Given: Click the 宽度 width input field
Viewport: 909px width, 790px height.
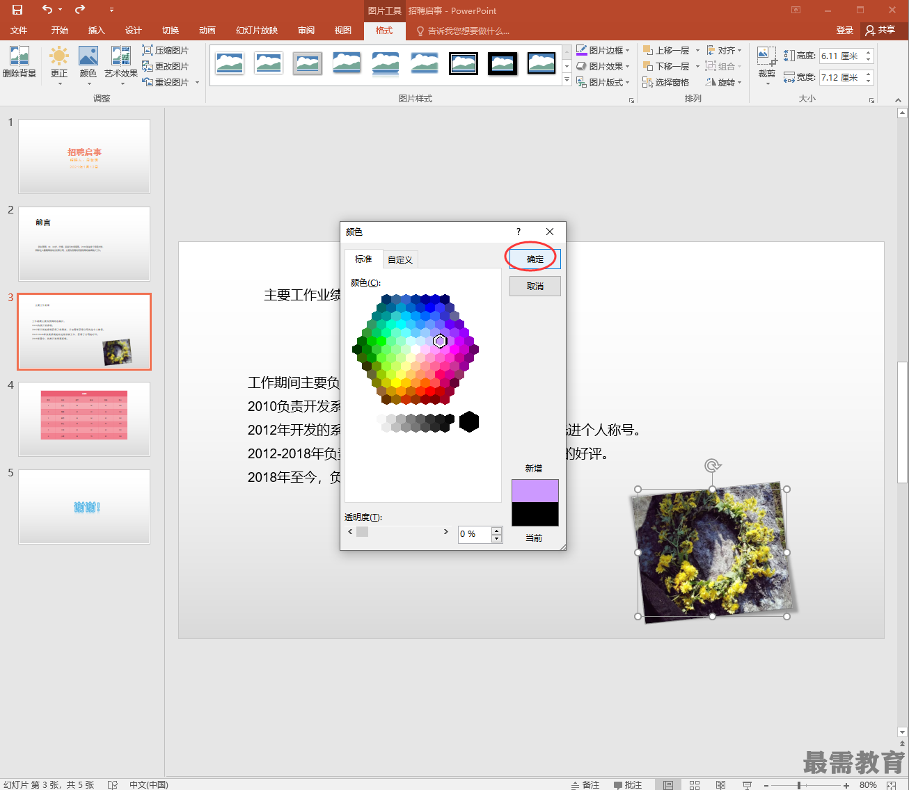Looking at the screenshot, I should tap(842, 77).
